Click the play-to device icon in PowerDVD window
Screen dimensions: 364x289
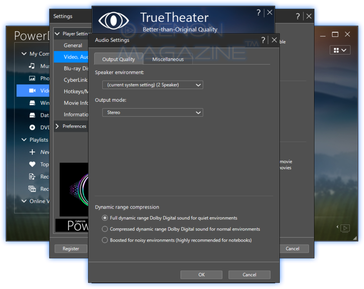tap(345, 228)
